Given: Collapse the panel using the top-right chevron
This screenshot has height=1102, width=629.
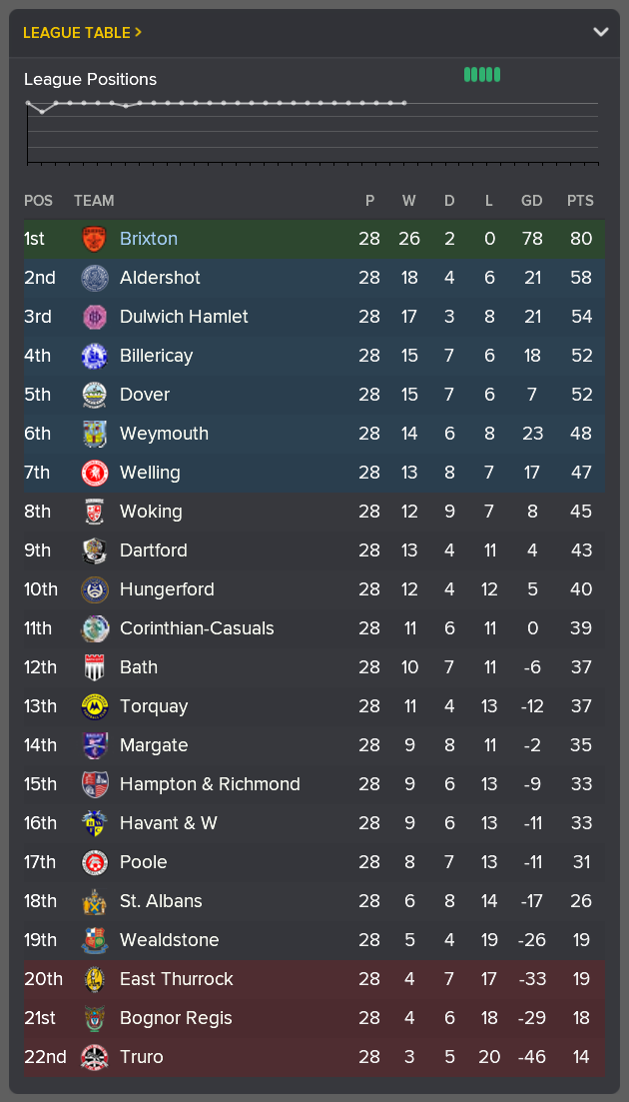Looking at the screenshot, I should point(601,31).
